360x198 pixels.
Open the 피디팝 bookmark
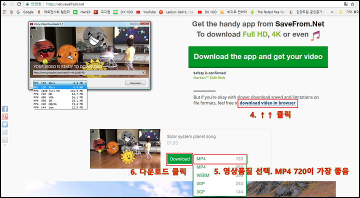click(x=102, y=12)
